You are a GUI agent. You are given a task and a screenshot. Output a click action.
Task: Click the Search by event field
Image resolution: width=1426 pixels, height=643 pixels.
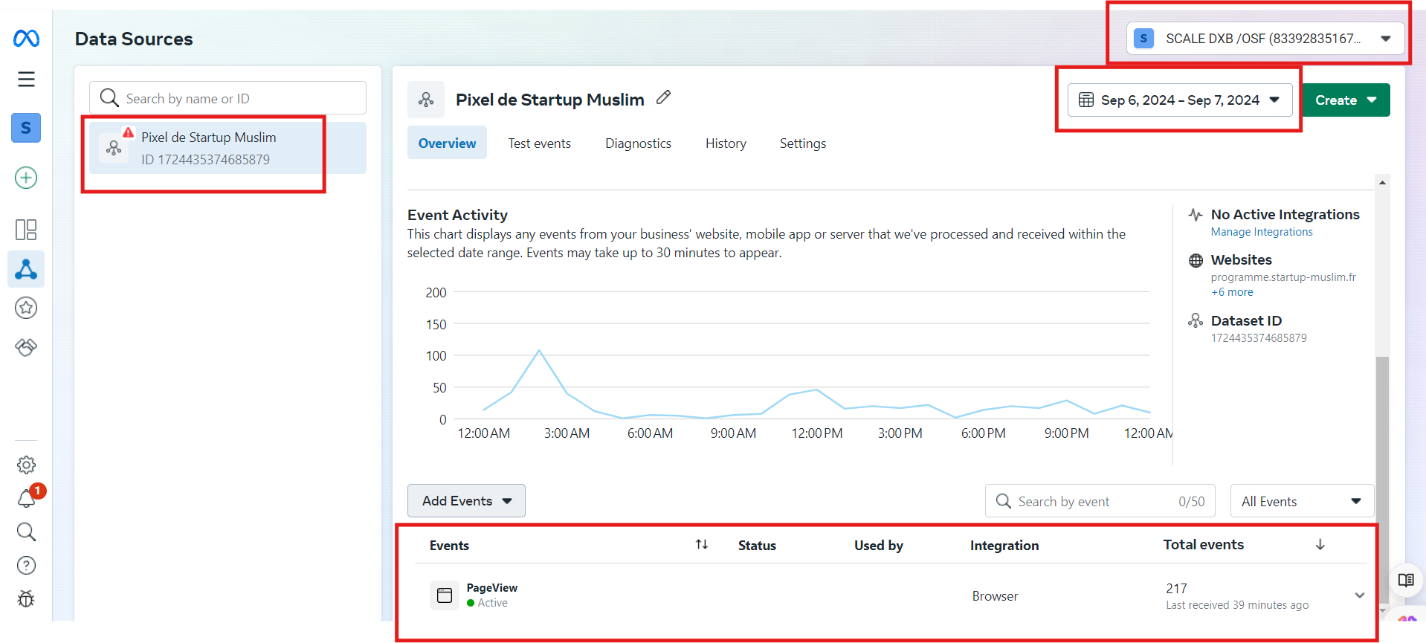click(1093, 502)
